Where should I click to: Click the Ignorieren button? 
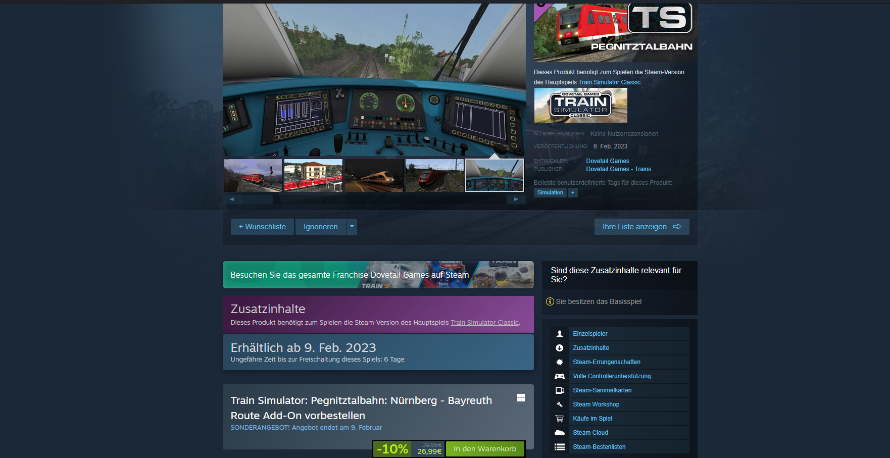[321, 227]
